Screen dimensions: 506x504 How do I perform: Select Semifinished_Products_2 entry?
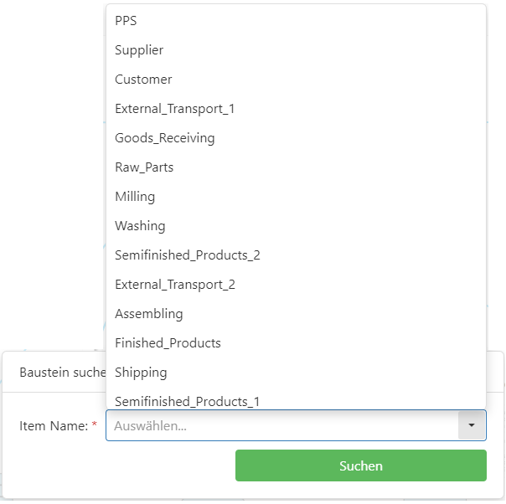(188, 255)
